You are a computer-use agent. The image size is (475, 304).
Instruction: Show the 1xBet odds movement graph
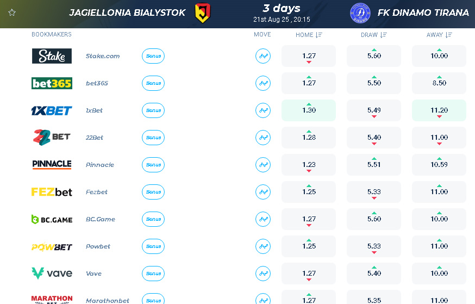263,110
